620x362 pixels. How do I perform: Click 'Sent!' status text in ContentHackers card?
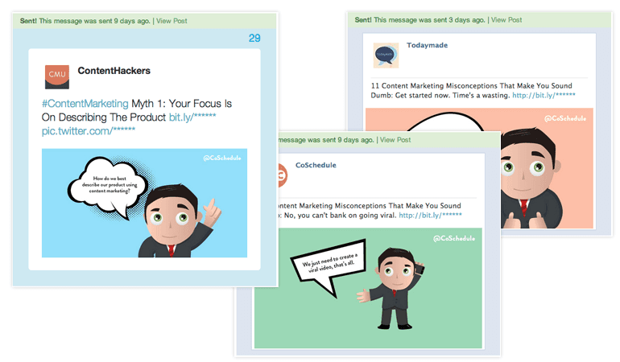pyautogui.click(x=28, y=21)
